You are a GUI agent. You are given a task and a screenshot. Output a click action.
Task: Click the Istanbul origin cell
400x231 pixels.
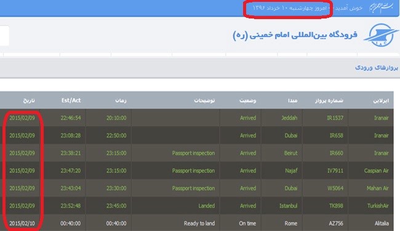coord(288,206)
